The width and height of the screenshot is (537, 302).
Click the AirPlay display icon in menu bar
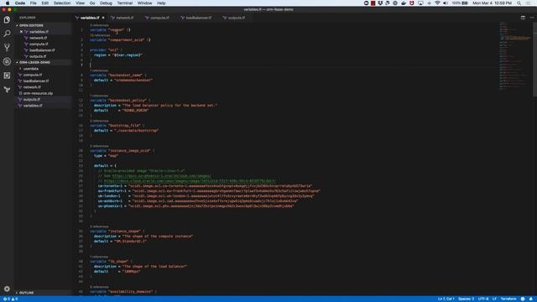[420, 3]
